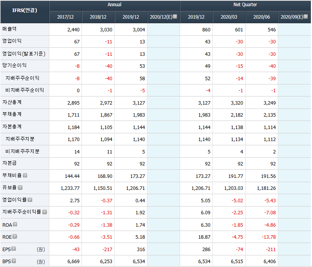The width and height of the screenshot is (312, 267).
Task: Select the 부채총계 row label
Action: (12, 114)
